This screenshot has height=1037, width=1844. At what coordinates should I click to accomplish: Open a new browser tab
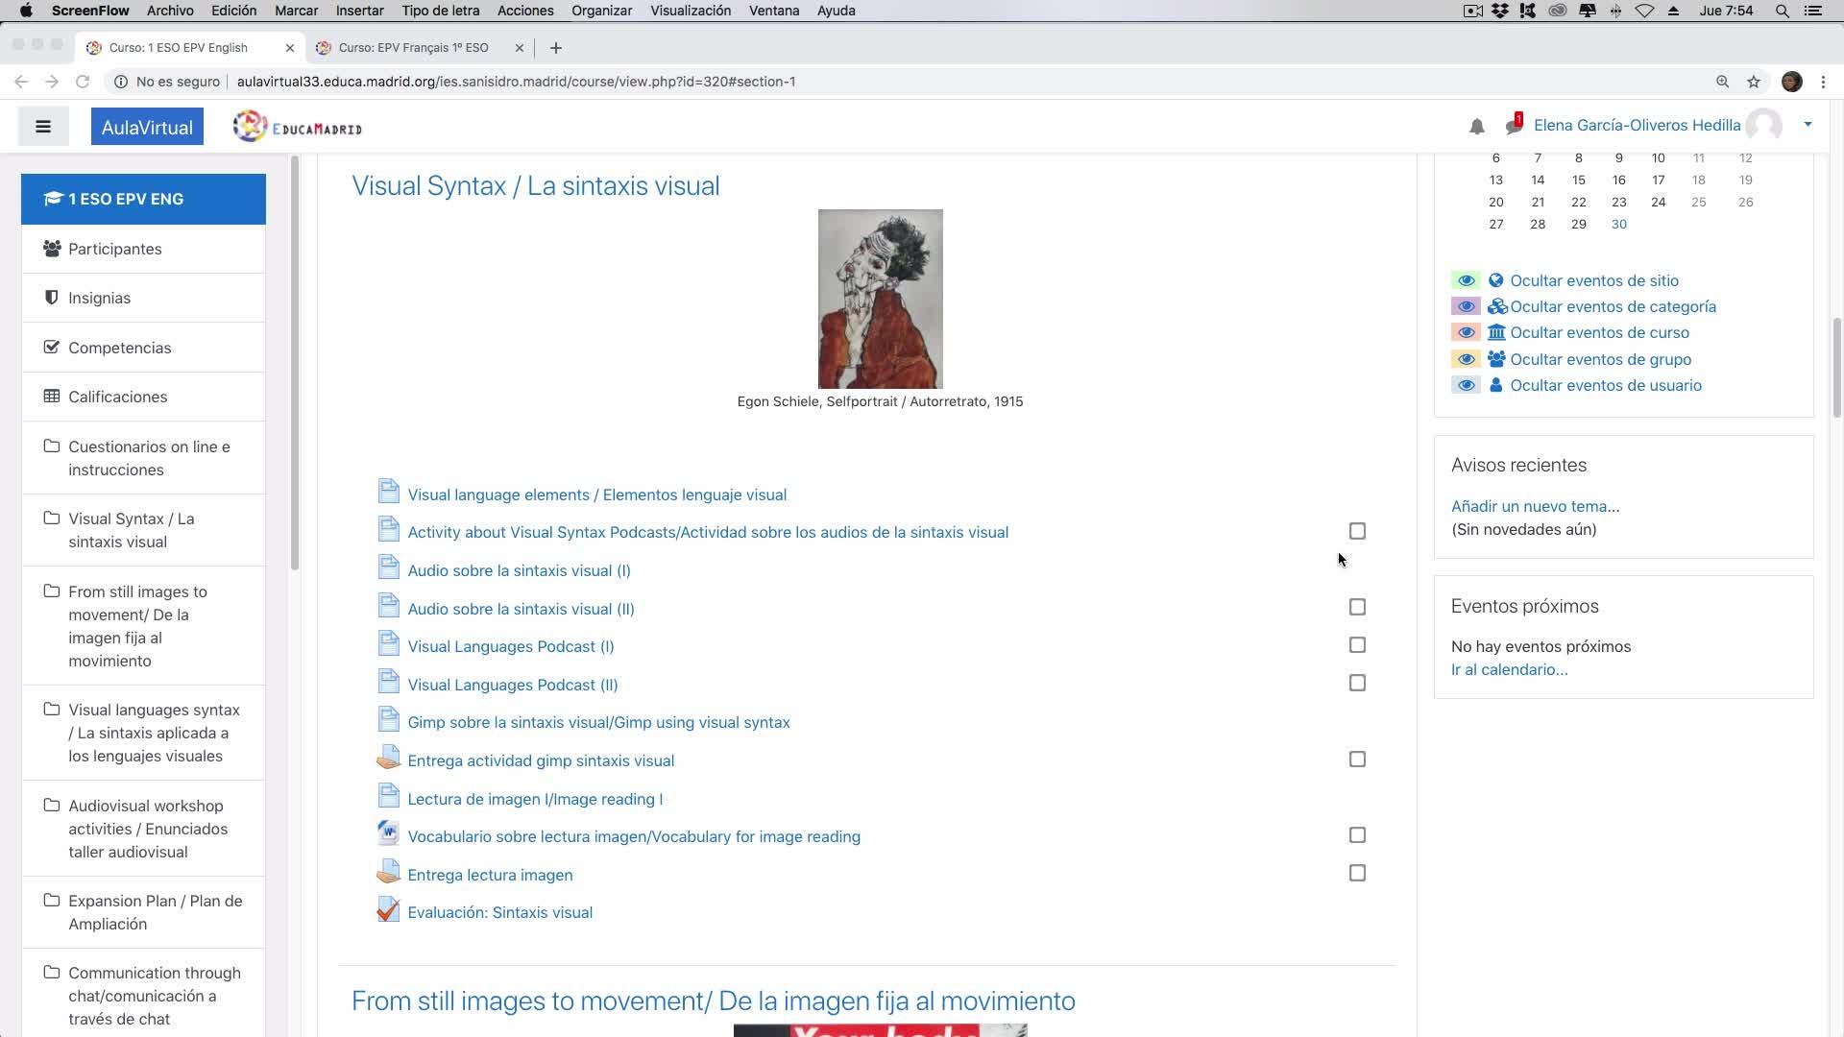(x=556, y=48)
